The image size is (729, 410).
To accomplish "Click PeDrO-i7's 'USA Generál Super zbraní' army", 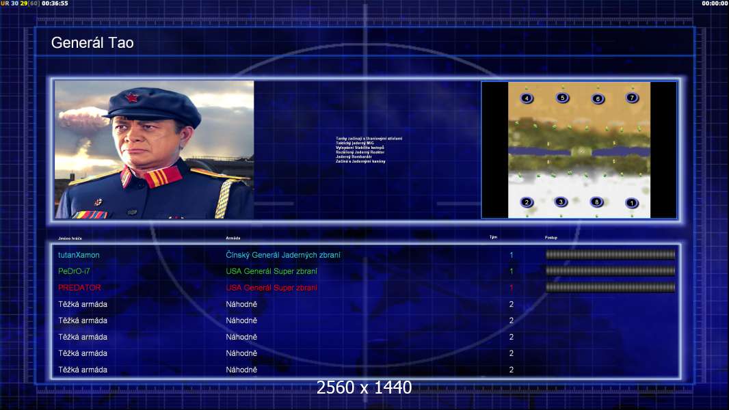I will 271,271.
